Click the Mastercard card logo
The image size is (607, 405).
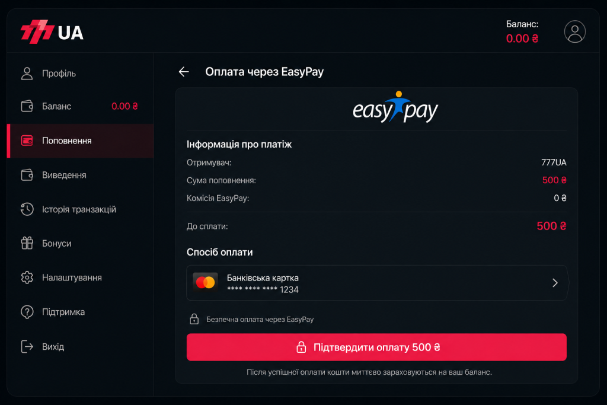click(205, 283)
